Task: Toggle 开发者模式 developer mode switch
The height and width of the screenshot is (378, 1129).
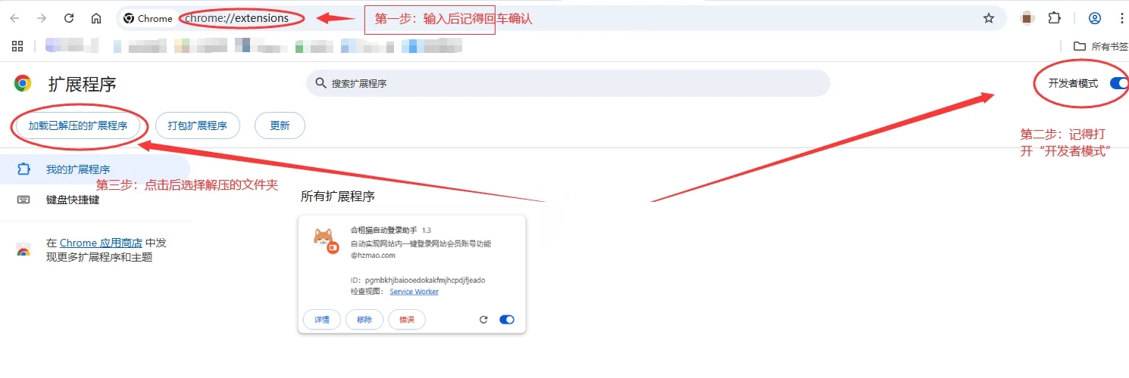Action: [x=1118, y=83]
